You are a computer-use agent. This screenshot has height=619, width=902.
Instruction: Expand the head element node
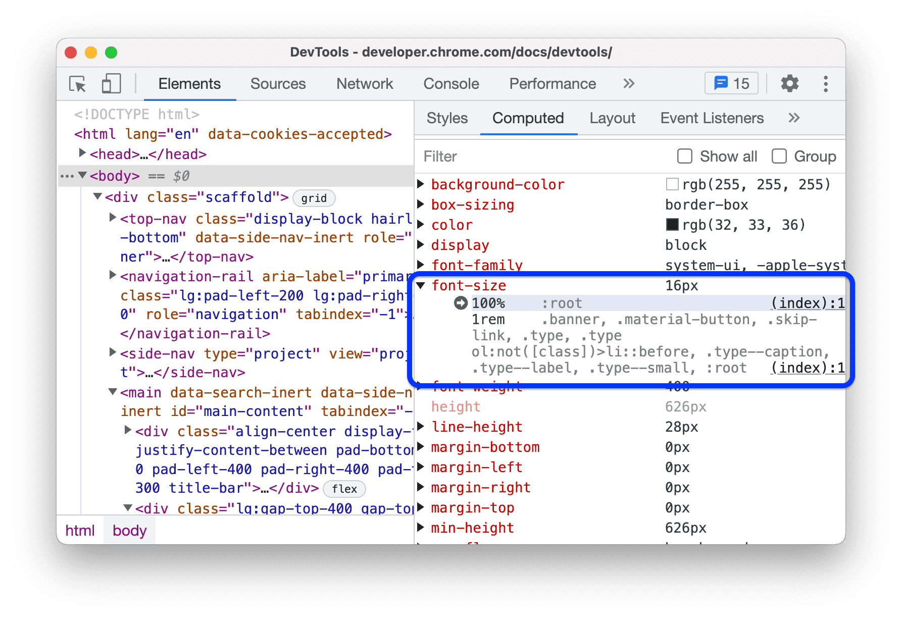coord(82,152)
